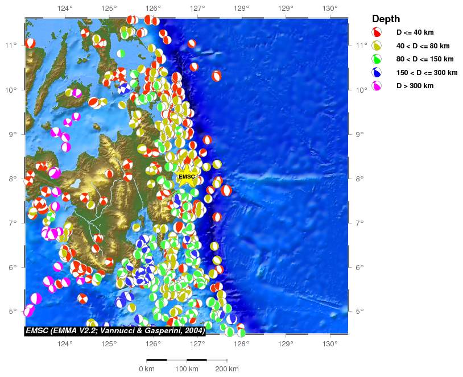Click the yellow EMSC star epicenter marker

[187, 176]
